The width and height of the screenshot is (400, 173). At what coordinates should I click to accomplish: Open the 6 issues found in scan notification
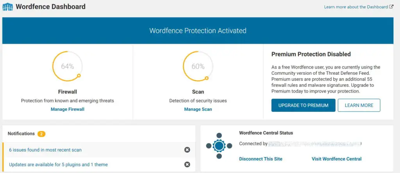(x=45, y=150)
